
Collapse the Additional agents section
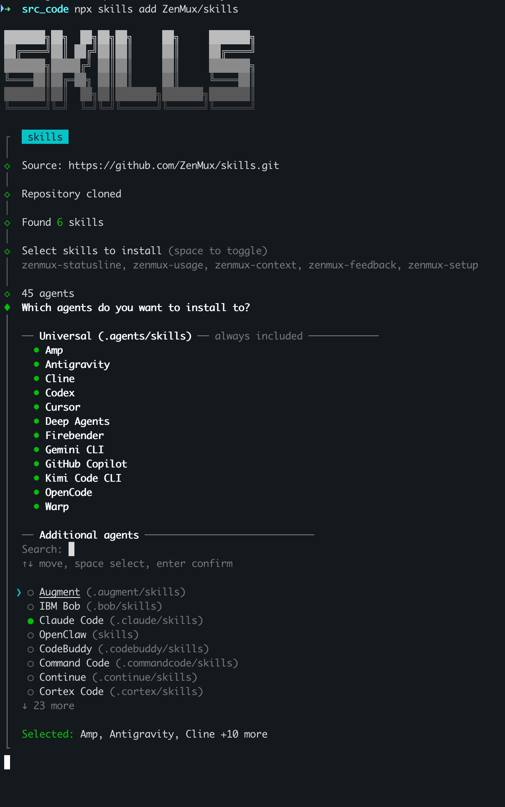click(89, 535)
